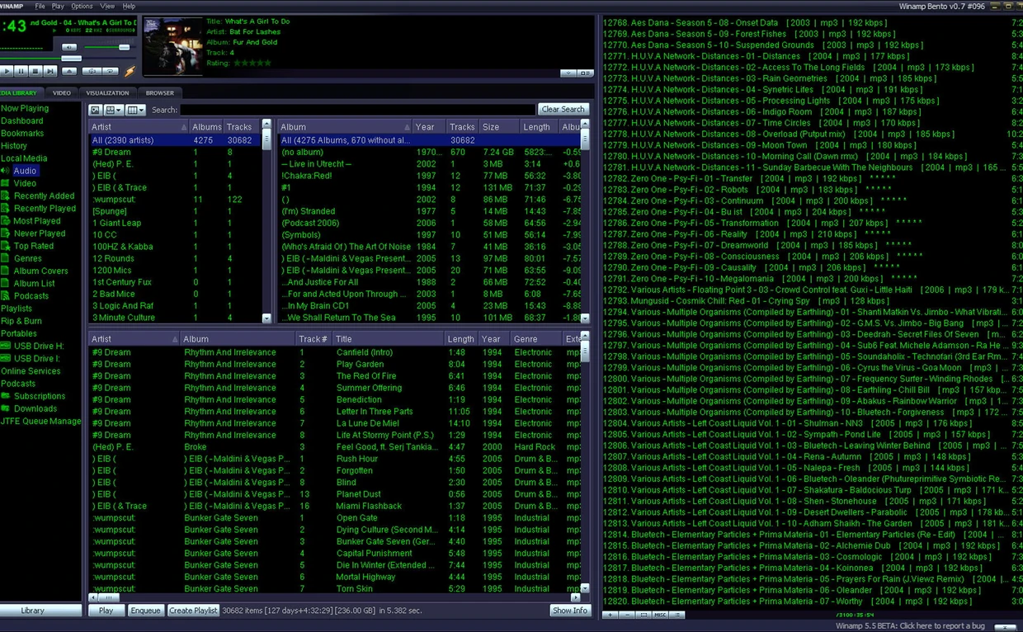Open the view mode dropdown beside Search
The image size is (1023, 632).
pyautogui.click(x=114, y=110)
